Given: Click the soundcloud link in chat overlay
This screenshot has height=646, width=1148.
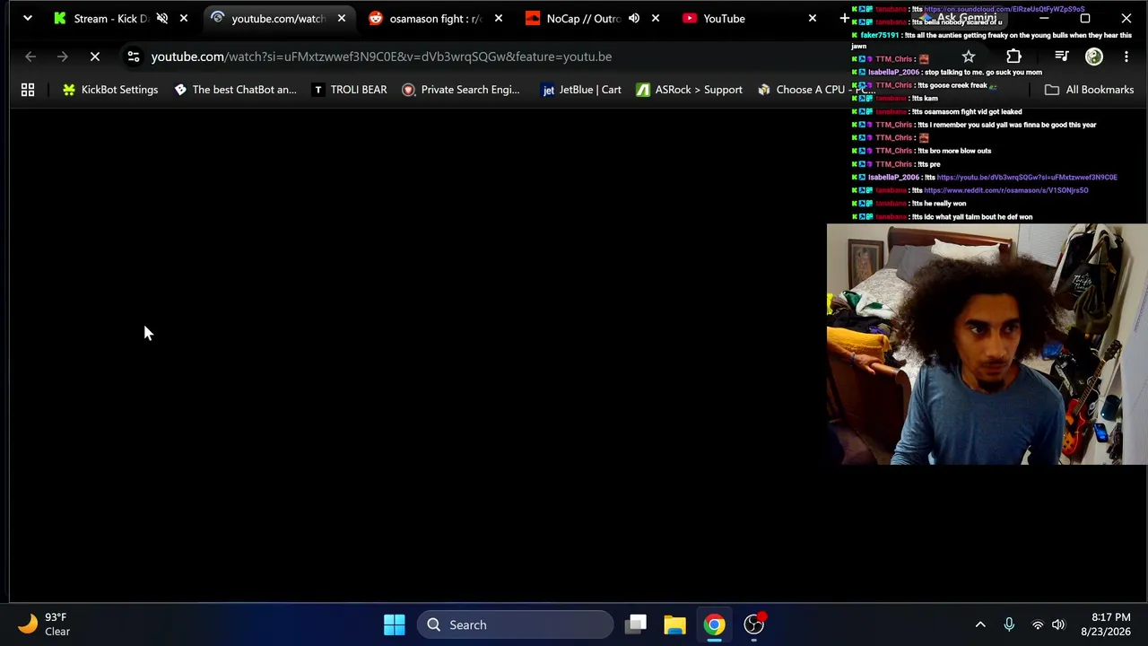Looking at the screenshot, I should point(1004,9).
